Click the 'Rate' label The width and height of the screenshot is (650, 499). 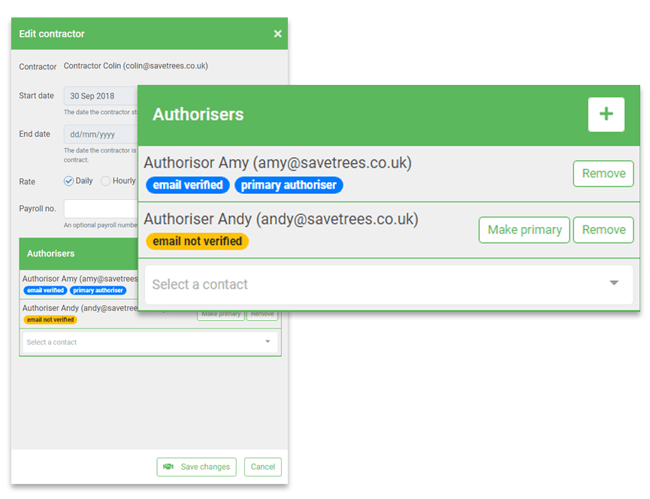[27, 182]
